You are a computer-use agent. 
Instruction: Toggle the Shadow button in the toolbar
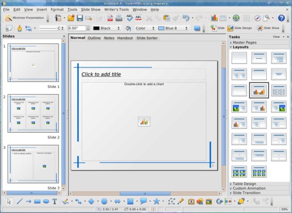pos(197,29)
